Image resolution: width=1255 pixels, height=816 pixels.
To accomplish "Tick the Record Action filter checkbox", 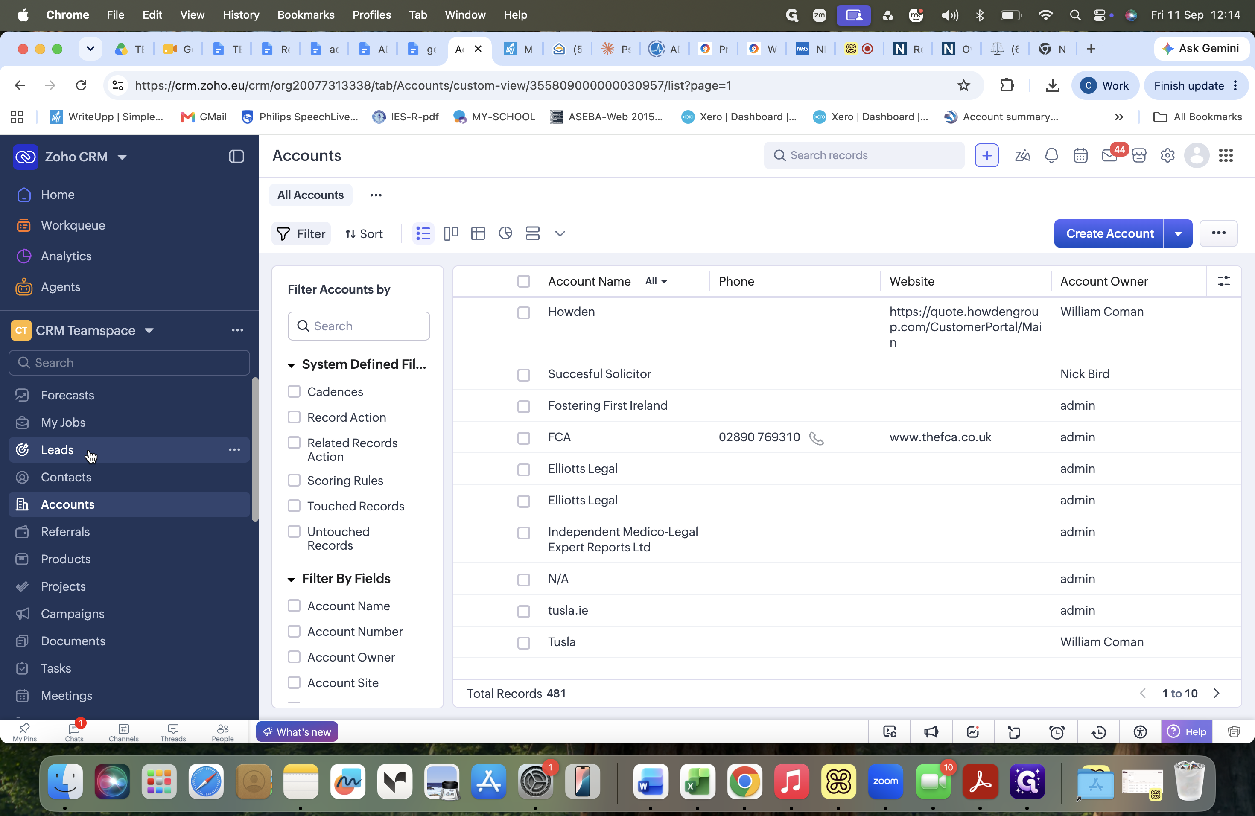I will point(294,417).
